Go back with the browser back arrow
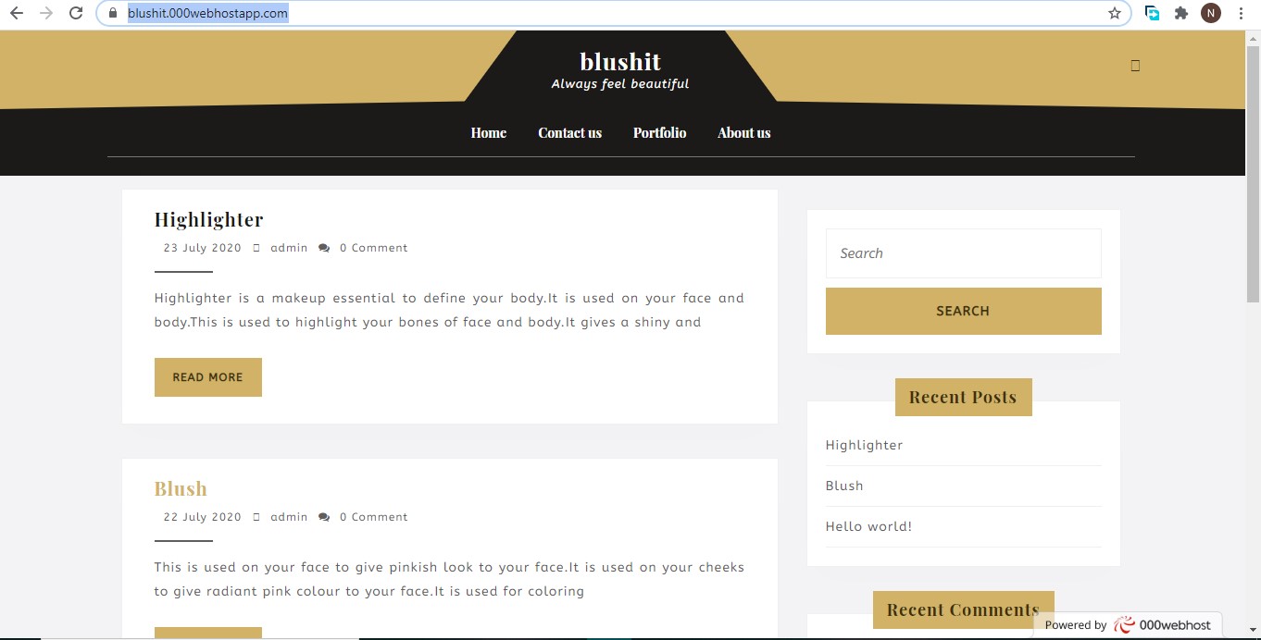This screenshot has width=1261, height=640. (x=16, y=13)
